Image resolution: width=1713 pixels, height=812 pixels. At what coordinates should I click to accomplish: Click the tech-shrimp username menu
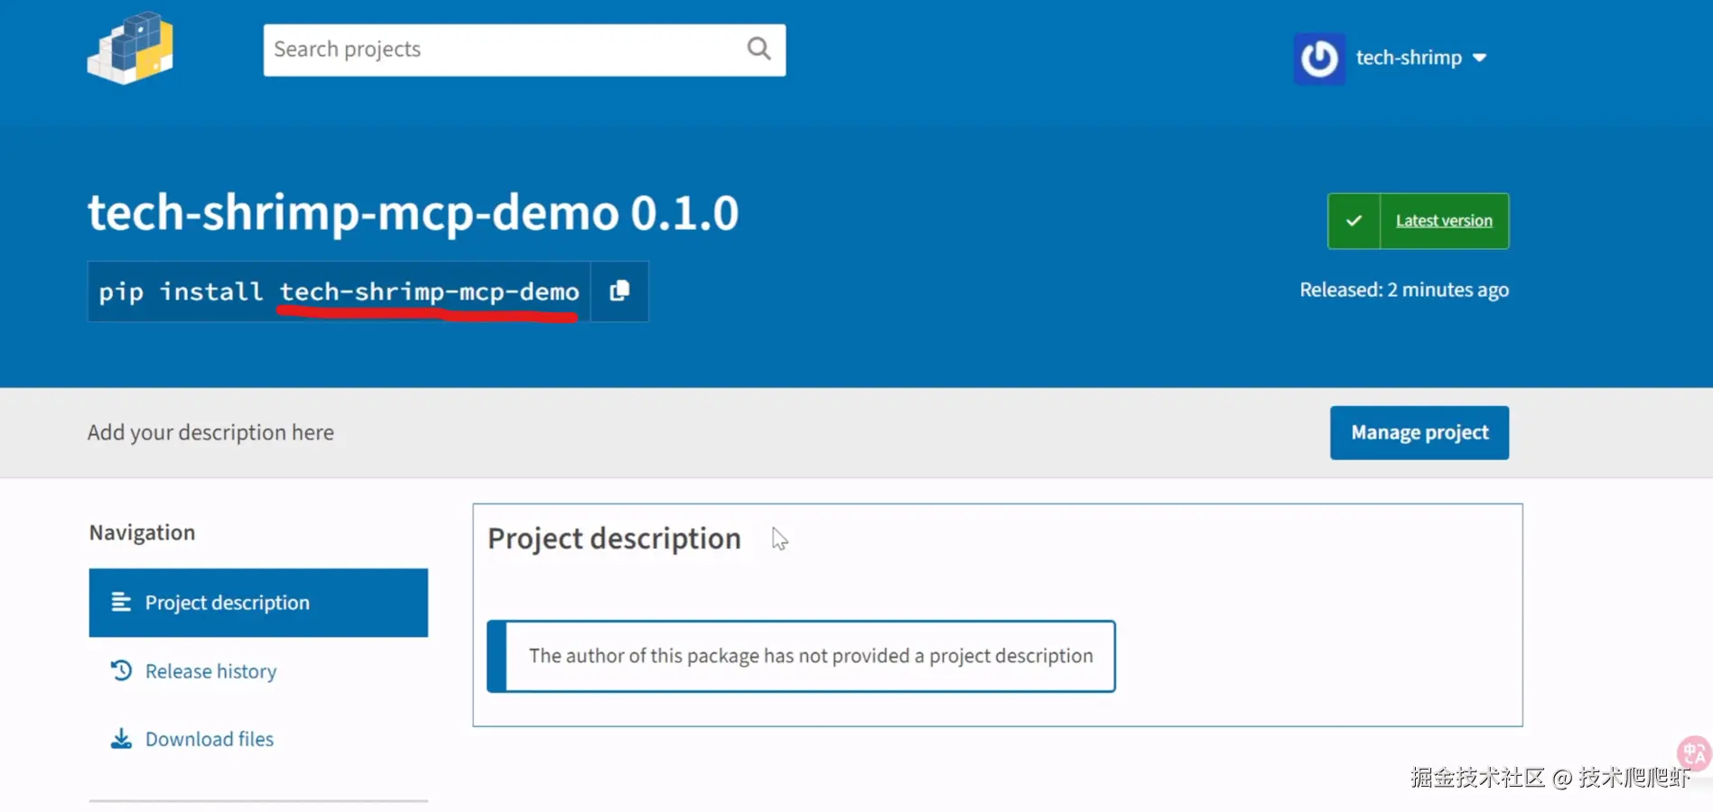coord(1409,58)
